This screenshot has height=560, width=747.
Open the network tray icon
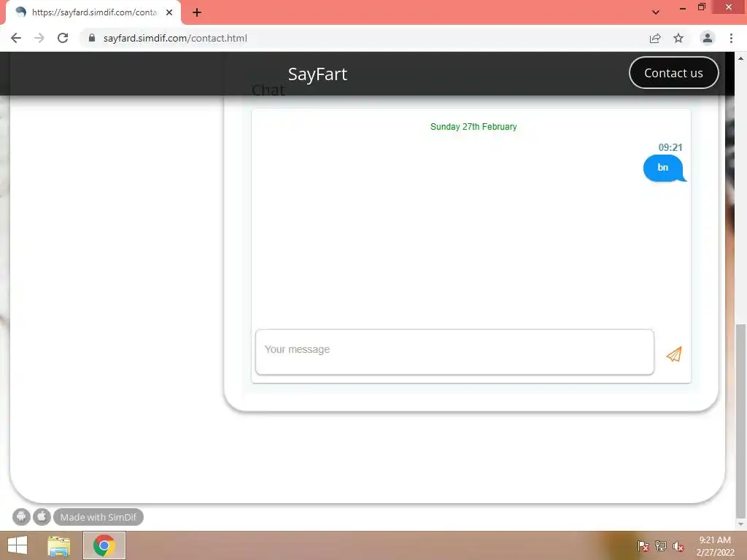pyautogui.click(x=661, y=545)
